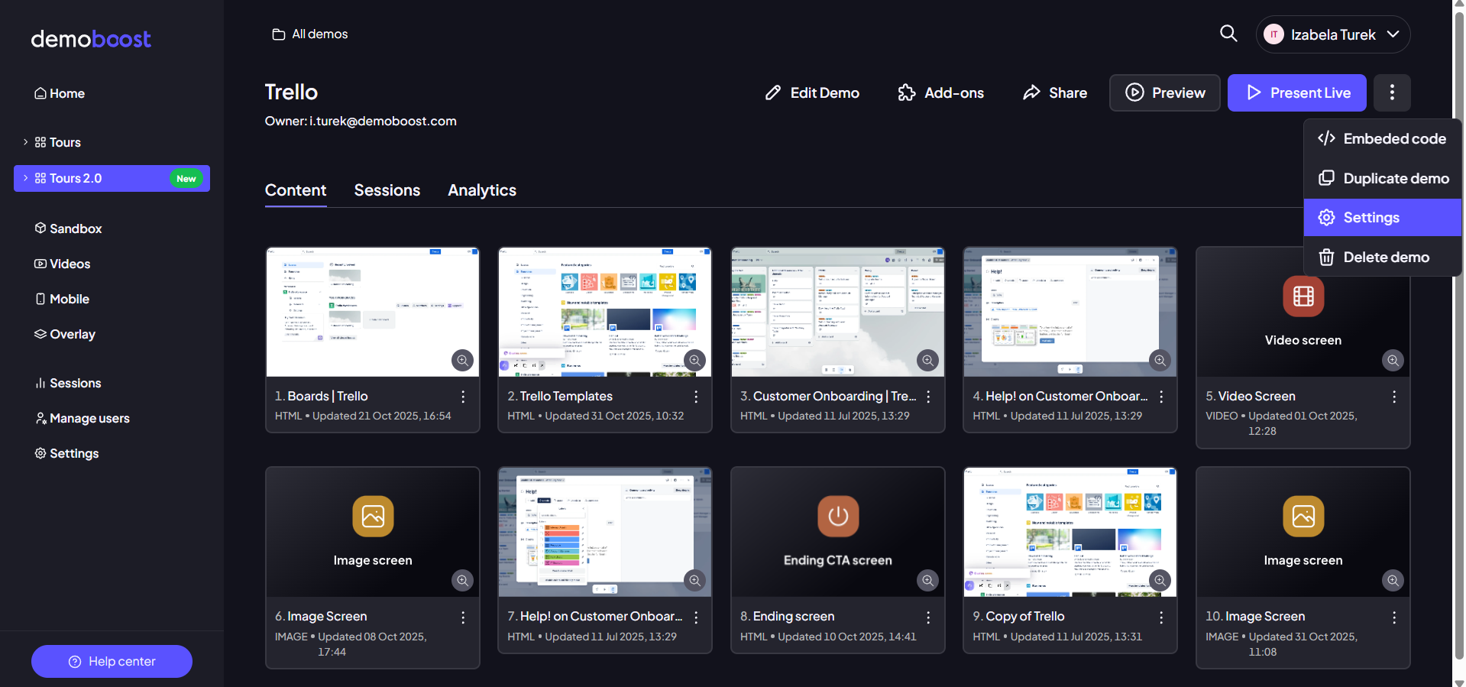Open the Trello Templates thumbnail
Image resolution: width=1466 pixels, height=687 pixels.
pos(605,312)
